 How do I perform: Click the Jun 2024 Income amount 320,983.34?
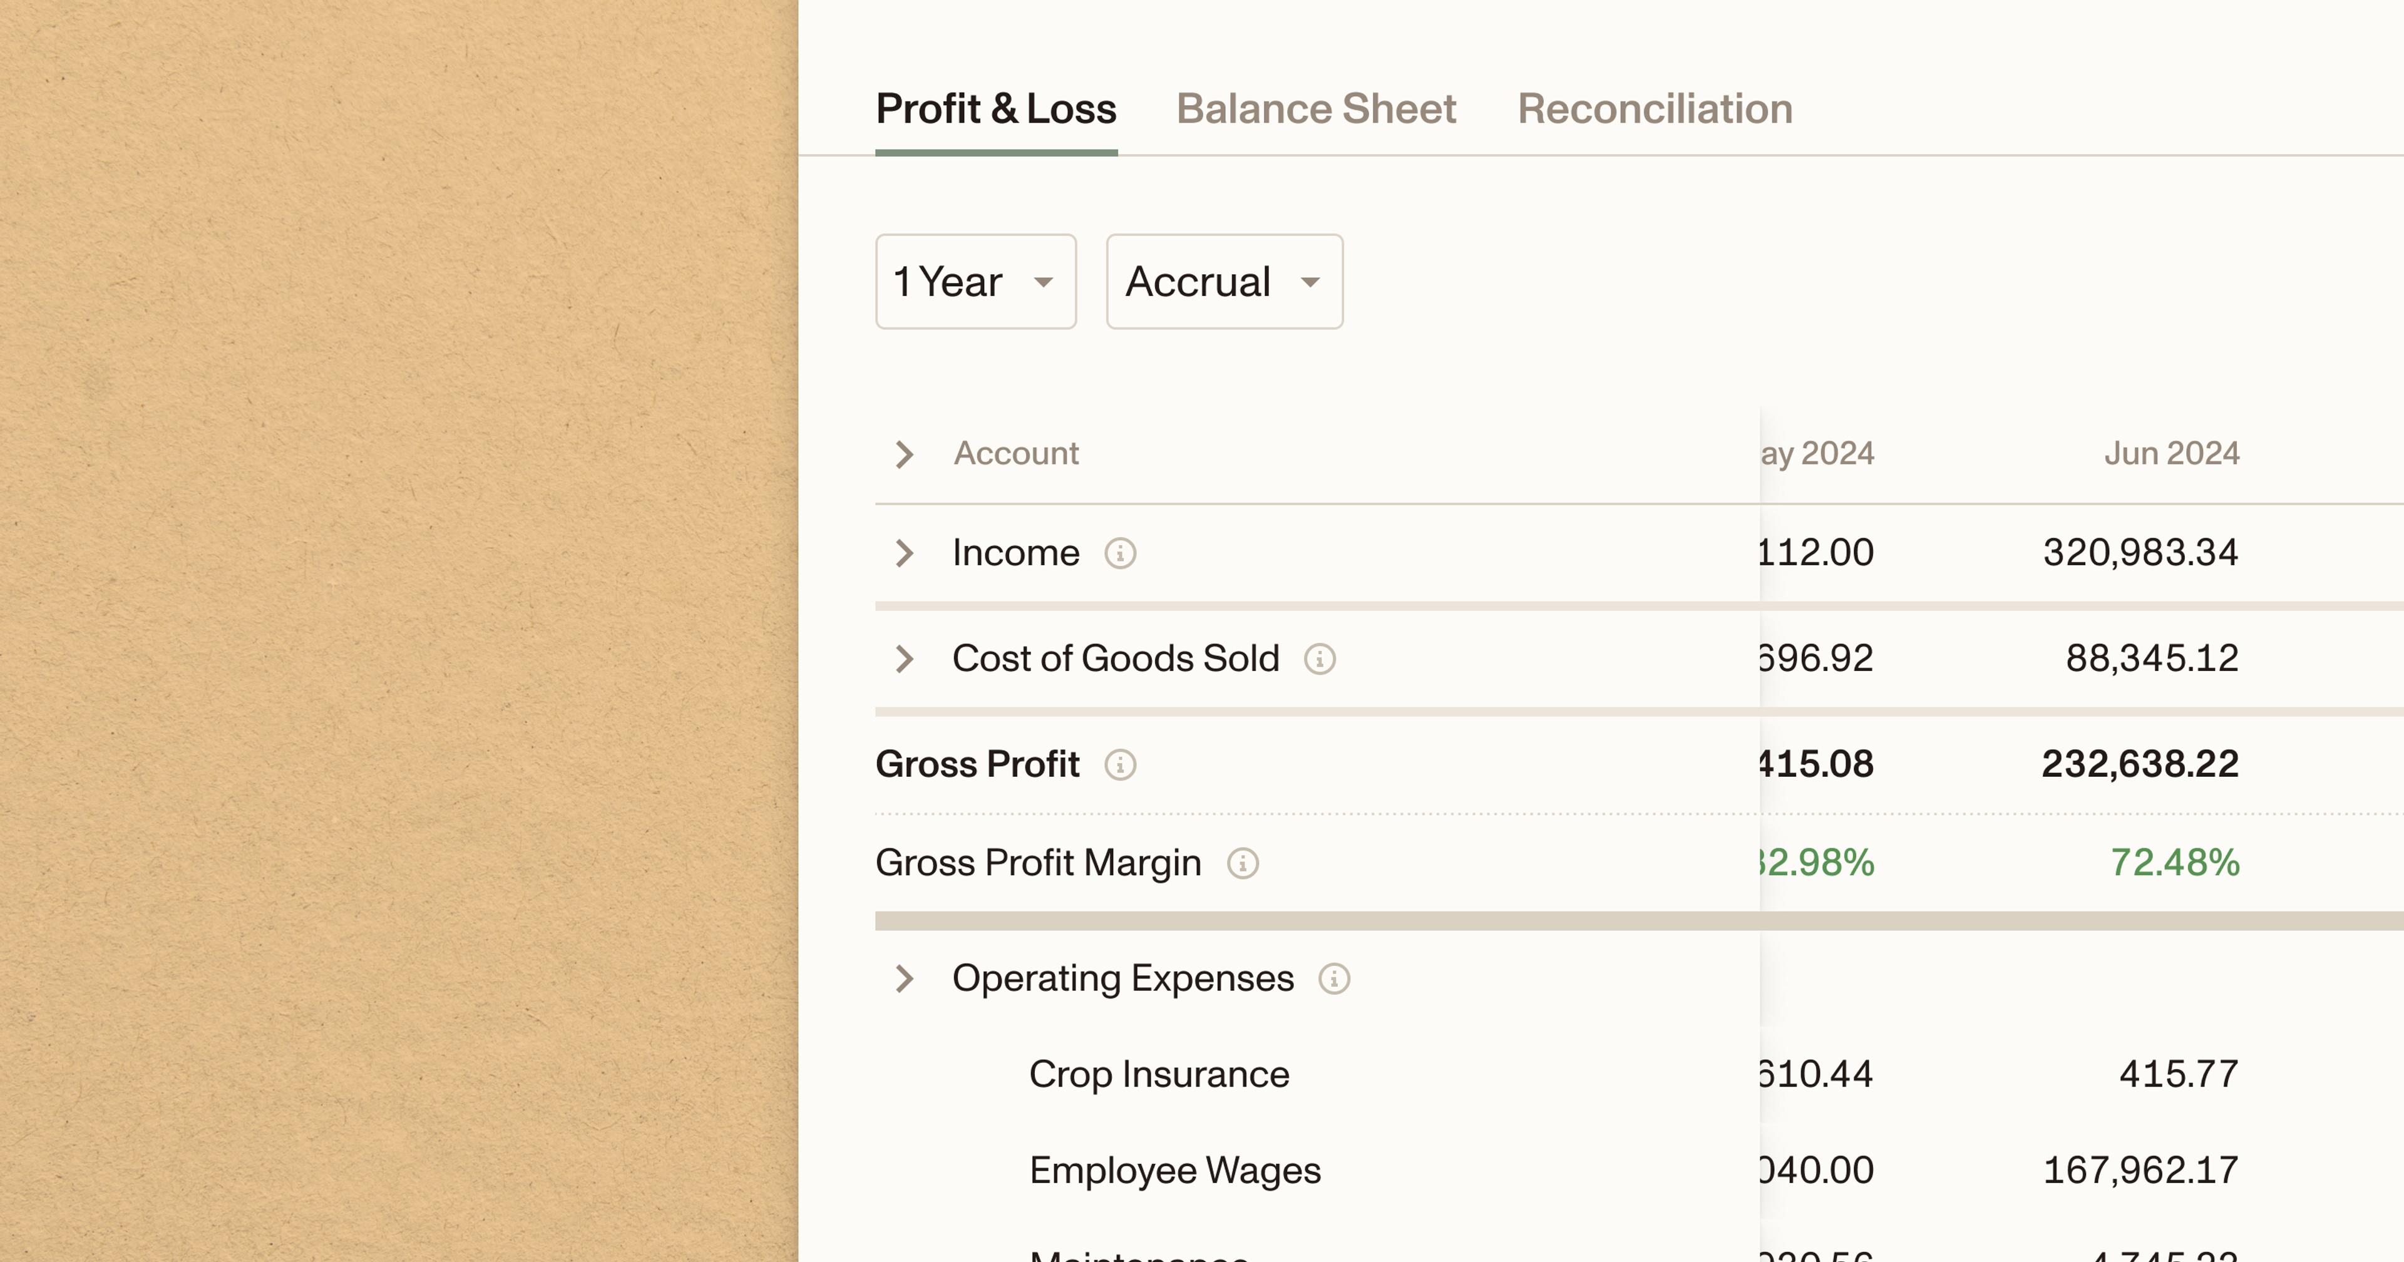(x=2140, y=553)
